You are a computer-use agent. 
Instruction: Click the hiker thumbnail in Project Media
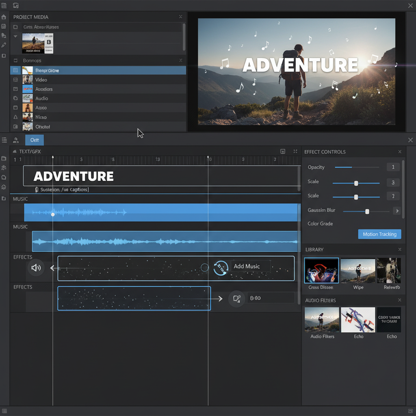[x=38, y=43]
